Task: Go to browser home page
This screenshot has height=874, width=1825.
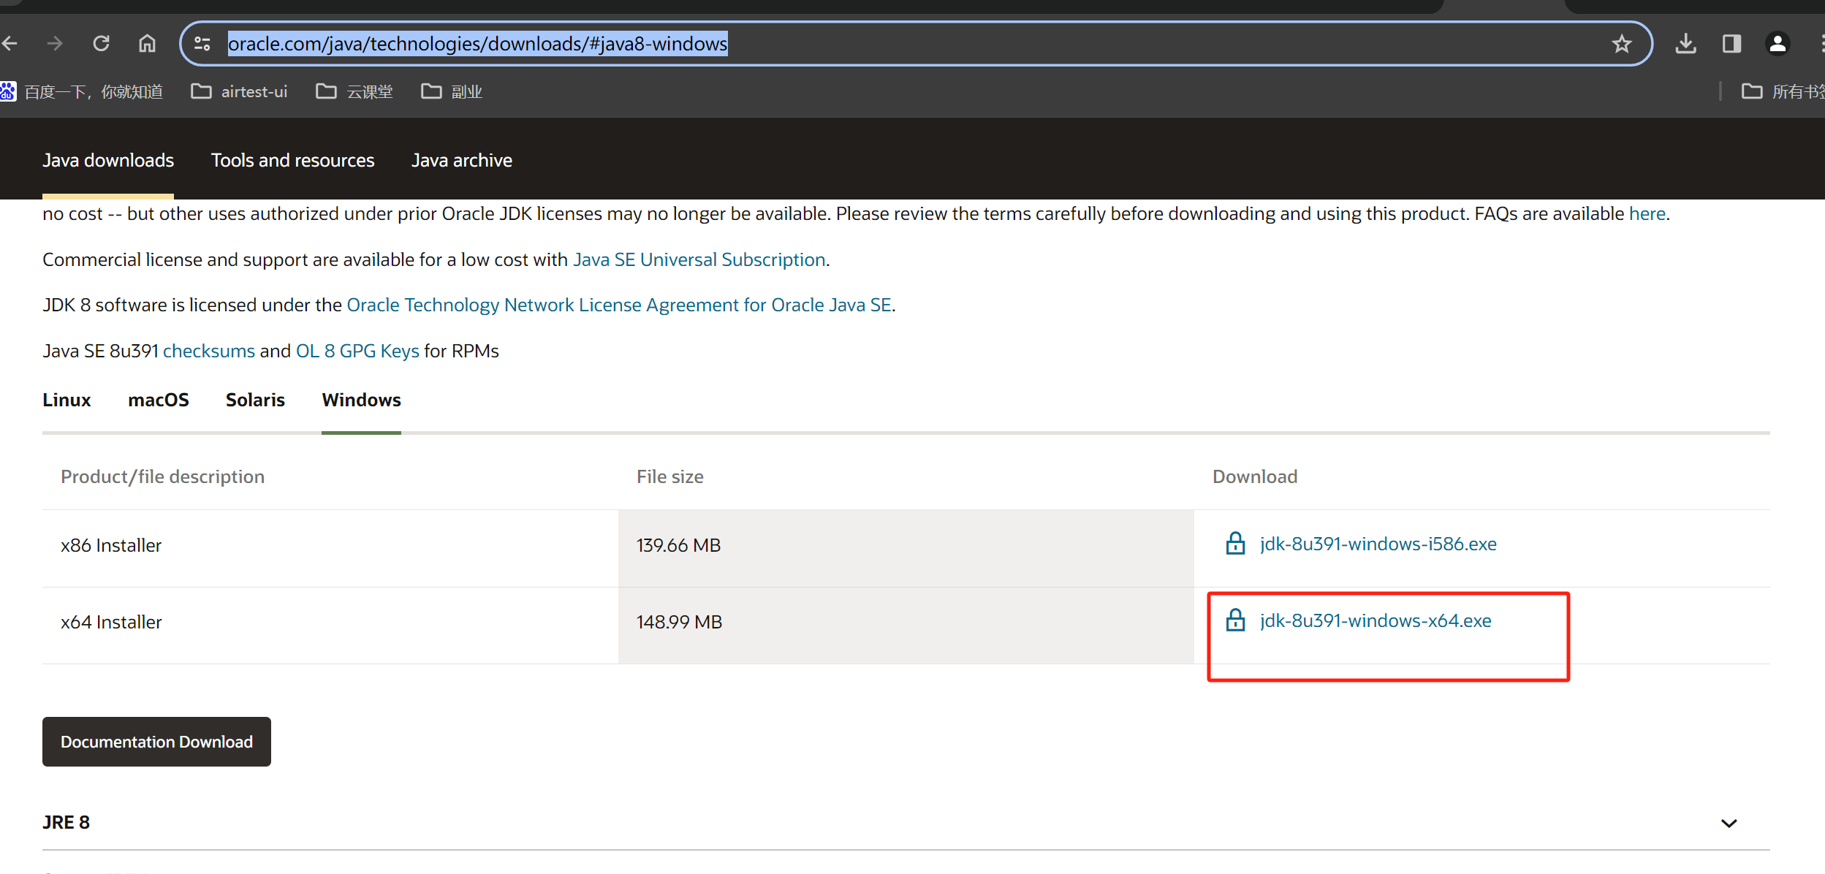Action: click(147, 44)
